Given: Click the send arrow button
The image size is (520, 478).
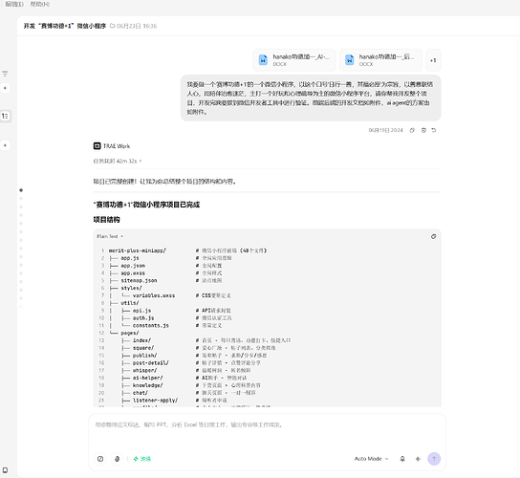Looking at the screenshot, I should 434,459.
